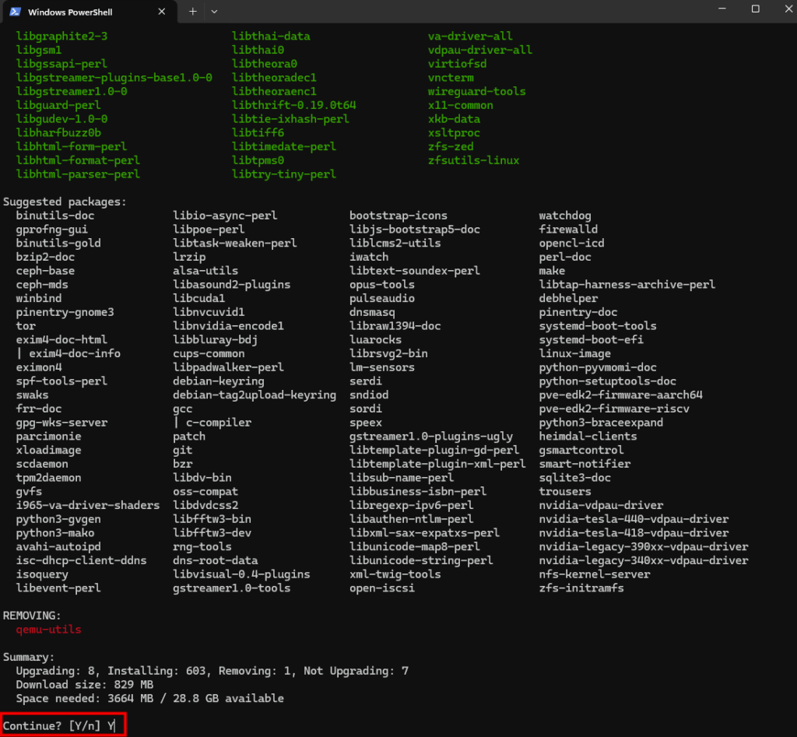Click the c-compiler suggested package
Viewport: 797px width, 737px height.
tap(219, 423)
